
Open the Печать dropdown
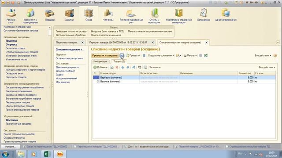click(x=190, y=56)
